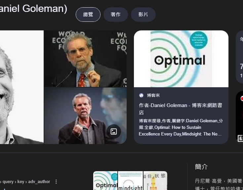Click the 博客來 source name
243x190 pixels.
tap(153, 95)
